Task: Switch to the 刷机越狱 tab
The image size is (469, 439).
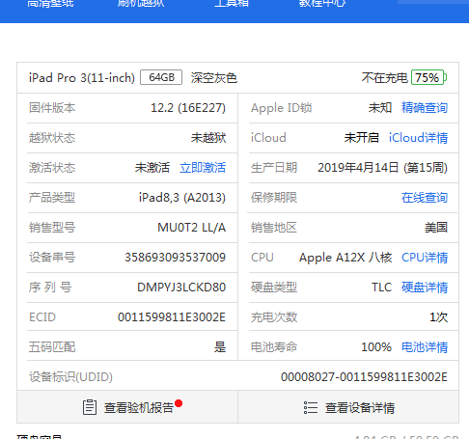Action: [x=141, y=3]
